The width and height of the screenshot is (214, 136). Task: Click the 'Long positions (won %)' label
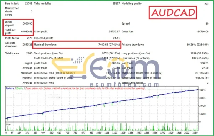136,53
